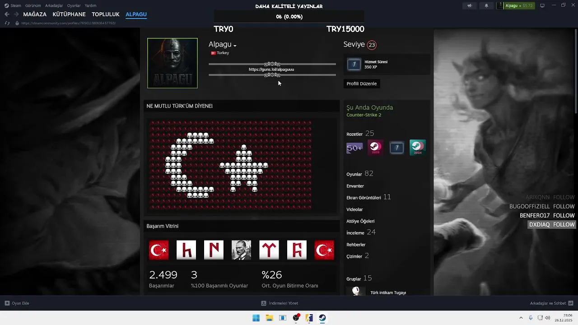Open Ekran Görüntüleri 11 link
The image size is (578, 325).
point(368,197)
